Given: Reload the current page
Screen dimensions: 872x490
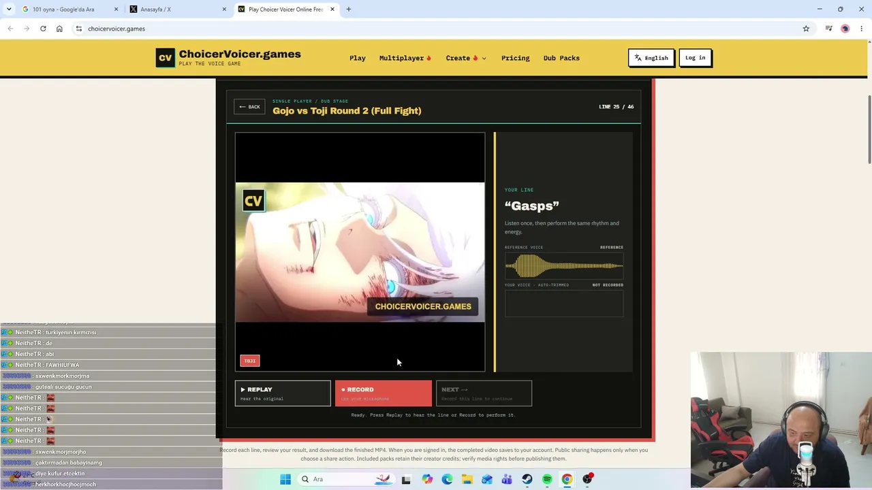Looking at the screenshot, I should click(x=43, y=29).
